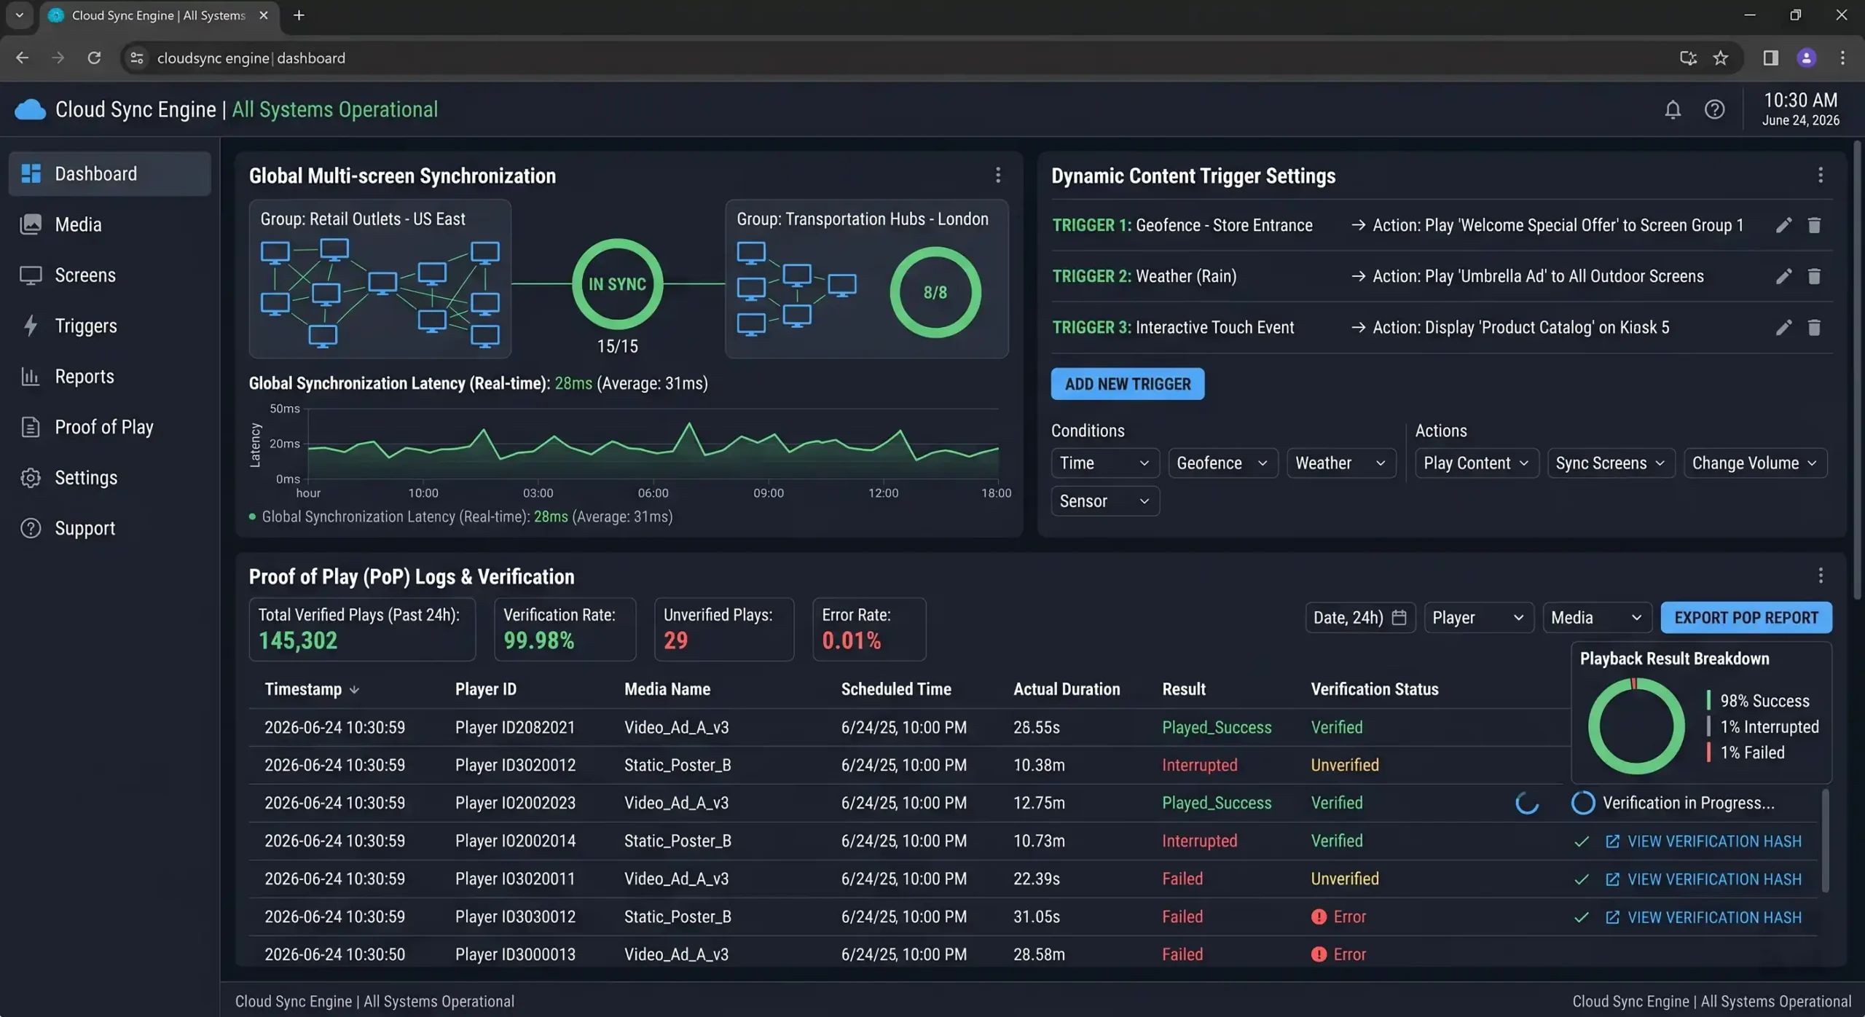
Task: Open the tab search dropdown arrow
Action: tap(20, 15)
